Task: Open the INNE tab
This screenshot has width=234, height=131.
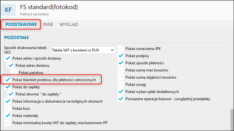Action: point(48,24)
